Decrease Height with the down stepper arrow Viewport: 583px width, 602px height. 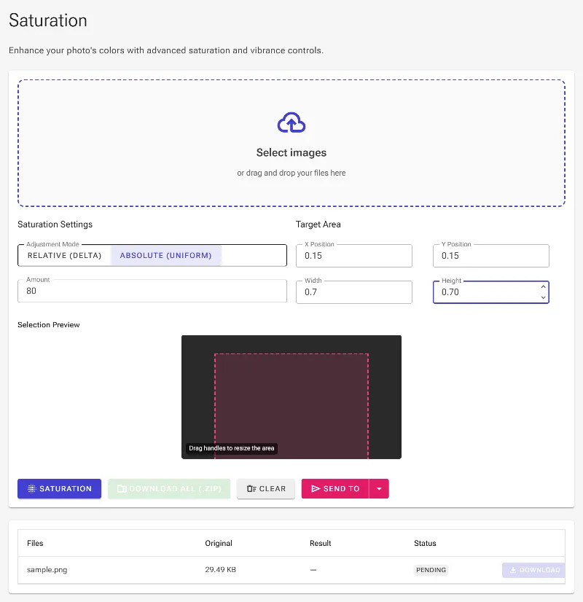click(543, 297)
